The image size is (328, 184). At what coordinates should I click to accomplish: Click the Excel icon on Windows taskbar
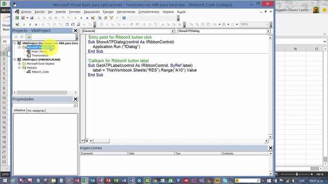pos(85,180)
